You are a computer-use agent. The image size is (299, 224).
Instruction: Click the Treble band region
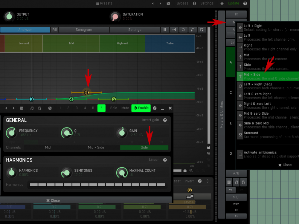coord(170,43)
